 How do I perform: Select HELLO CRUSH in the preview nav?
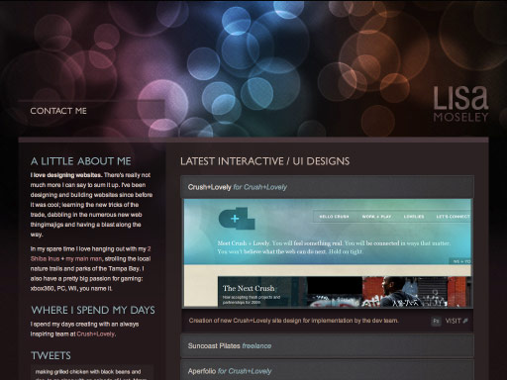click(x=334, y=217)
